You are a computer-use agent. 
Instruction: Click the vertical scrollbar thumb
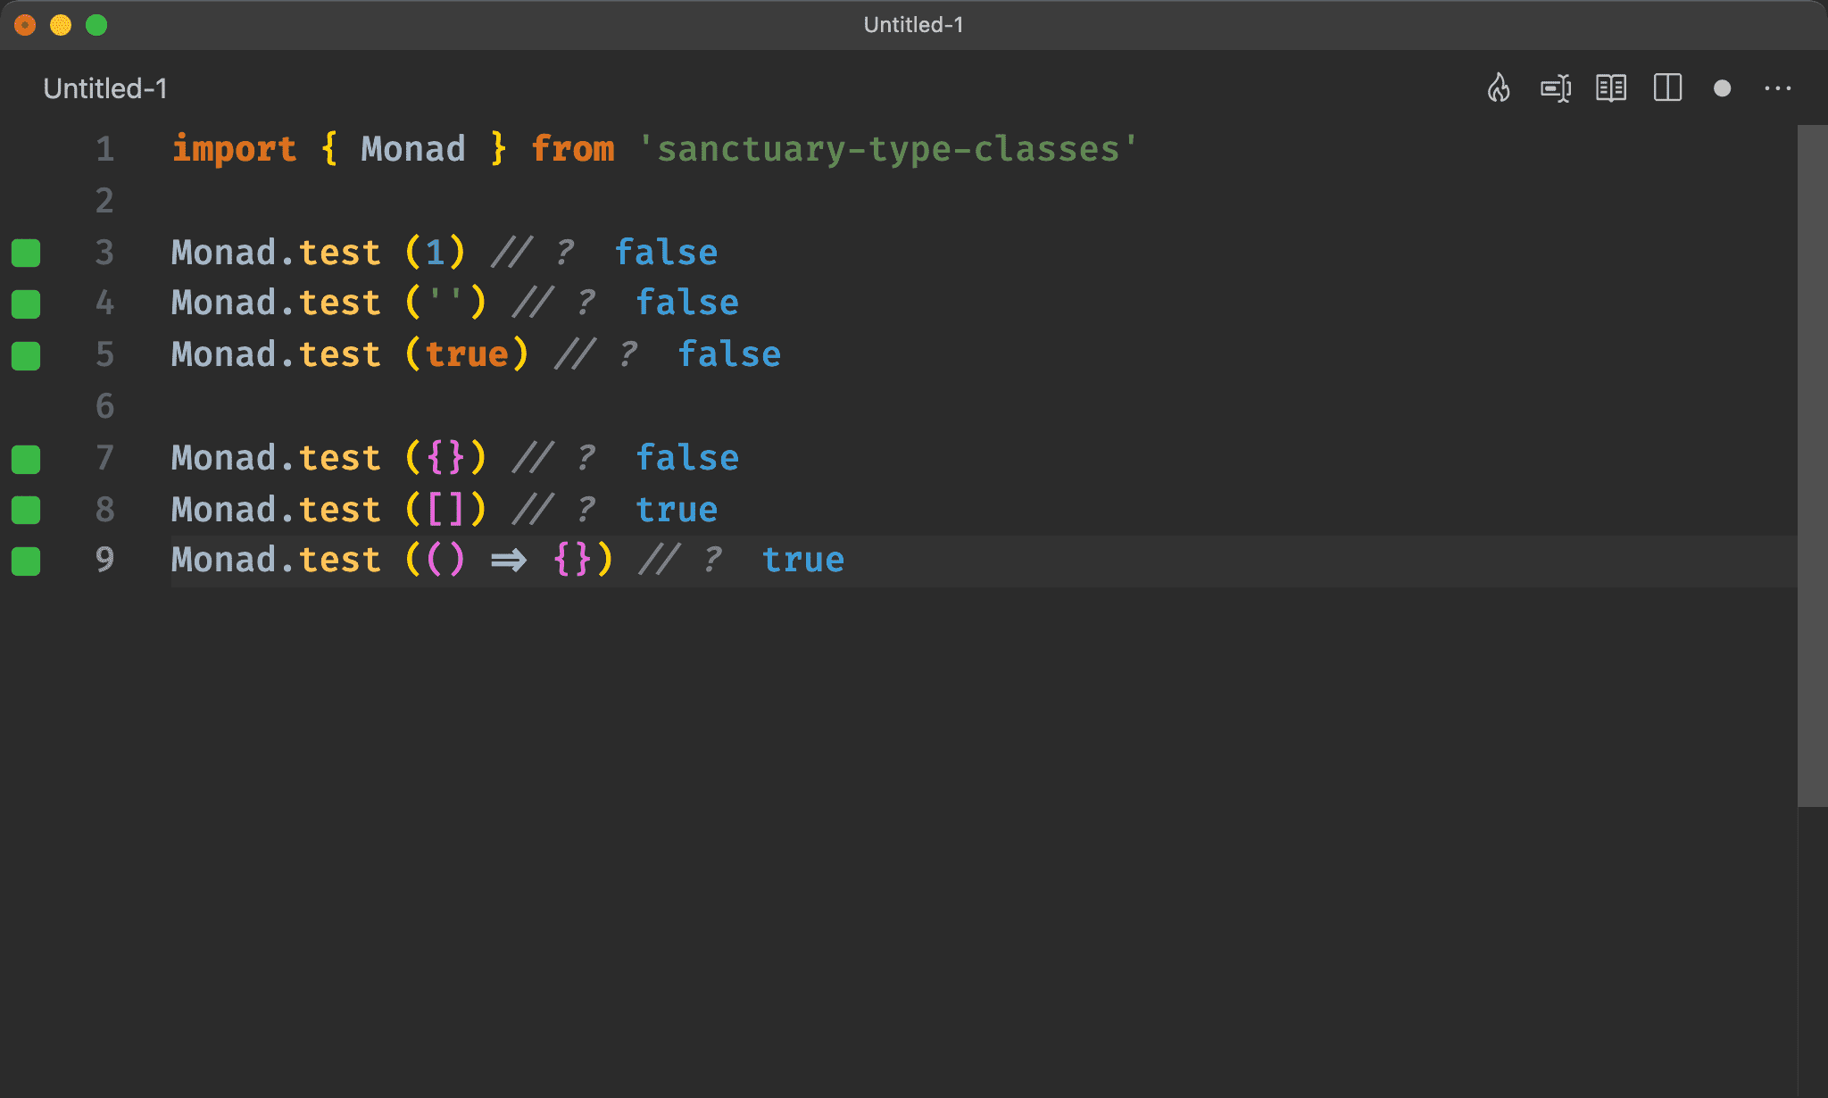(1812, 466)
